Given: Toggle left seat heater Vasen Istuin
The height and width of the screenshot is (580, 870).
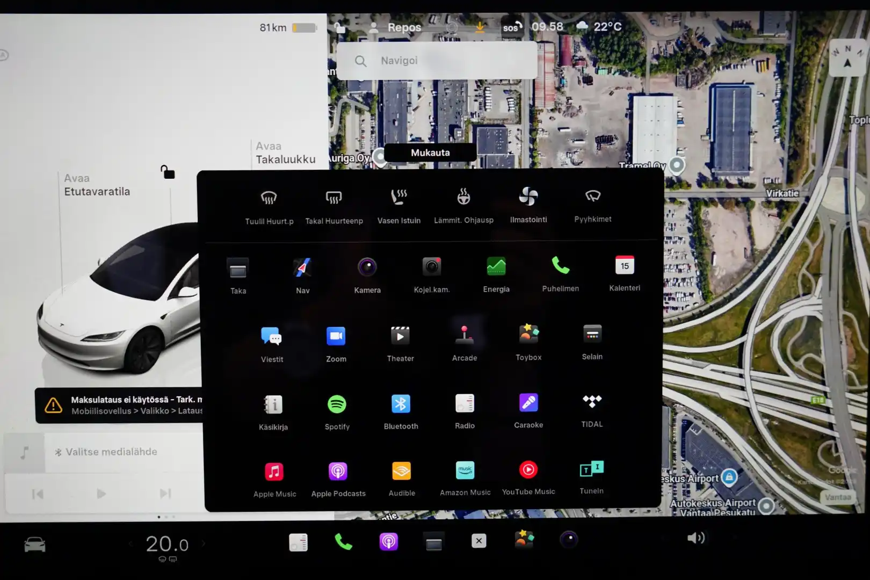Looking at the screenshot, I should click(x=399, y=206).
